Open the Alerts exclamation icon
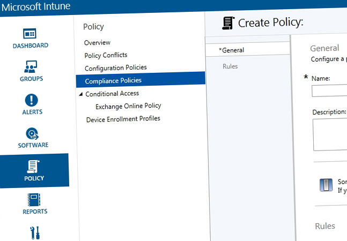Screen dimensions: 347x241 tap(32, 100)
